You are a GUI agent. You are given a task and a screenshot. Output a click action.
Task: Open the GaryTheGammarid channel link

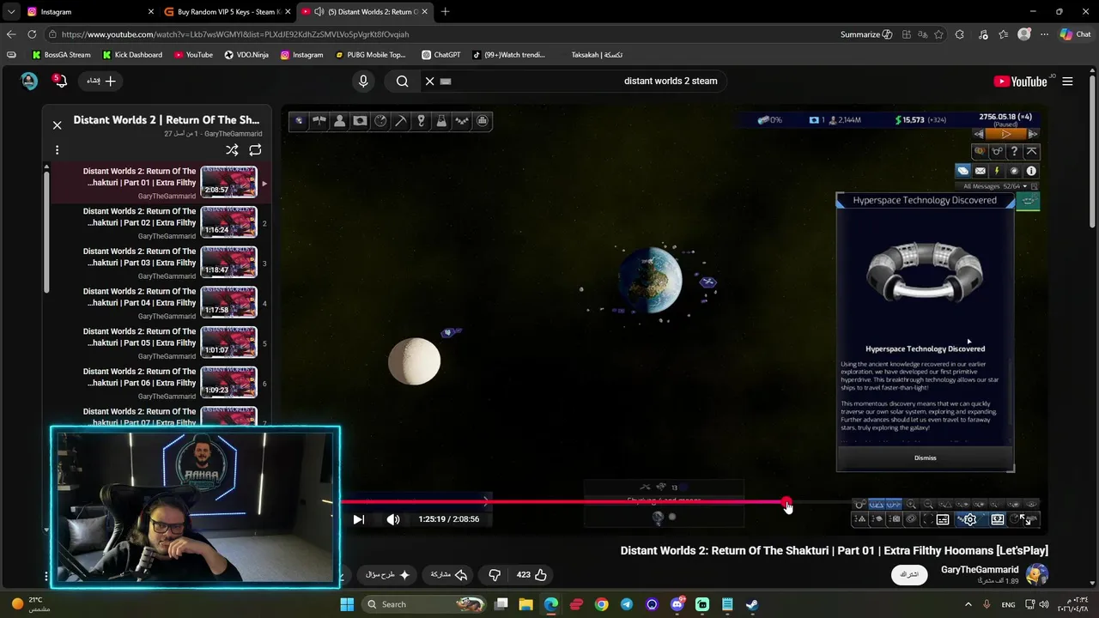tap(980, 570)
